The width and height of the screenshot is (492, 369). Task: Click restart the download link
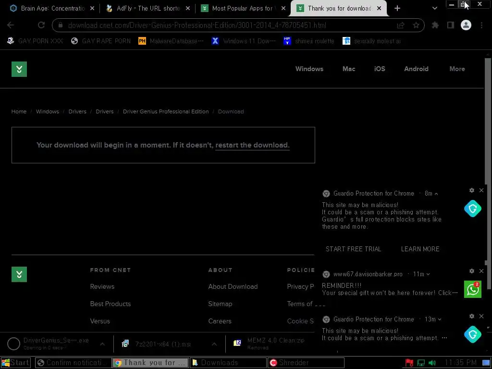[252, 145]
